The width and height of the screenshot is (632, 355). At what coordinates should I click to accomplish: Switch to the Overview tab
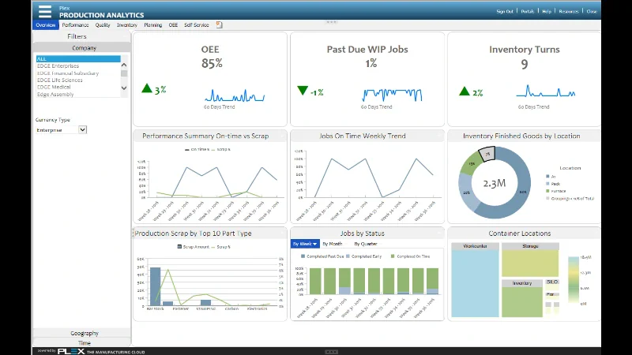(46, 25)
